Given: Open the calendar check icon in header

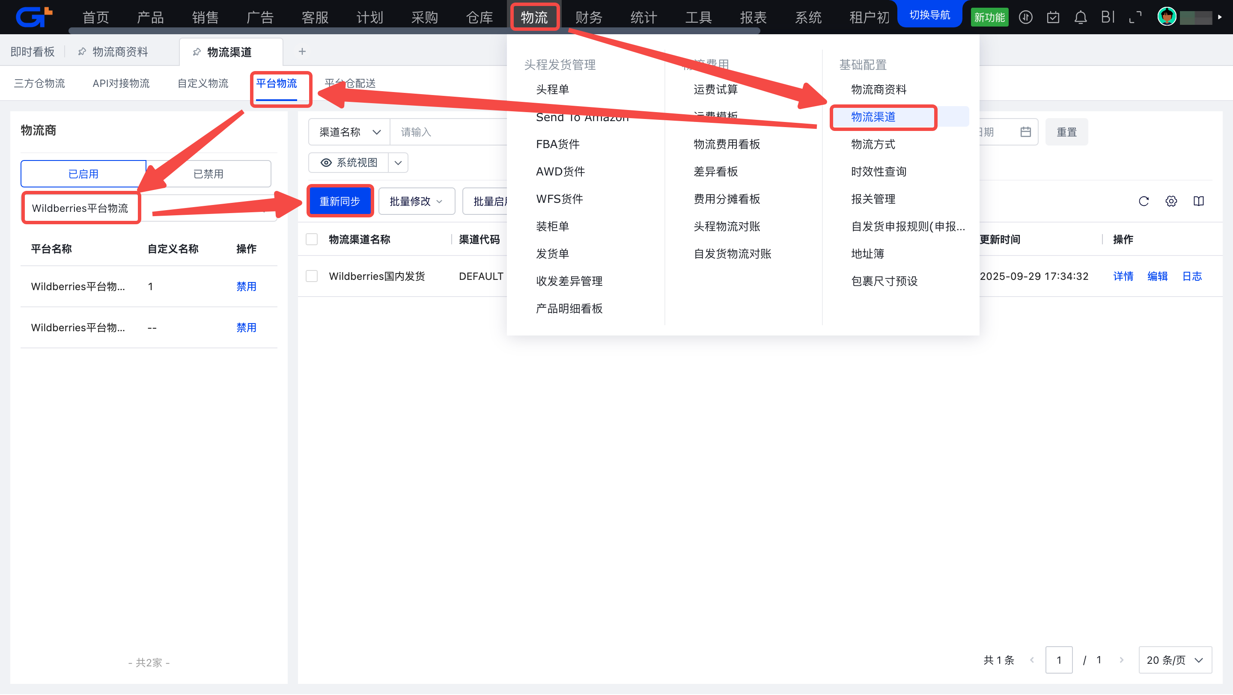Looking at the screenshot, I should click(1053, 18).
